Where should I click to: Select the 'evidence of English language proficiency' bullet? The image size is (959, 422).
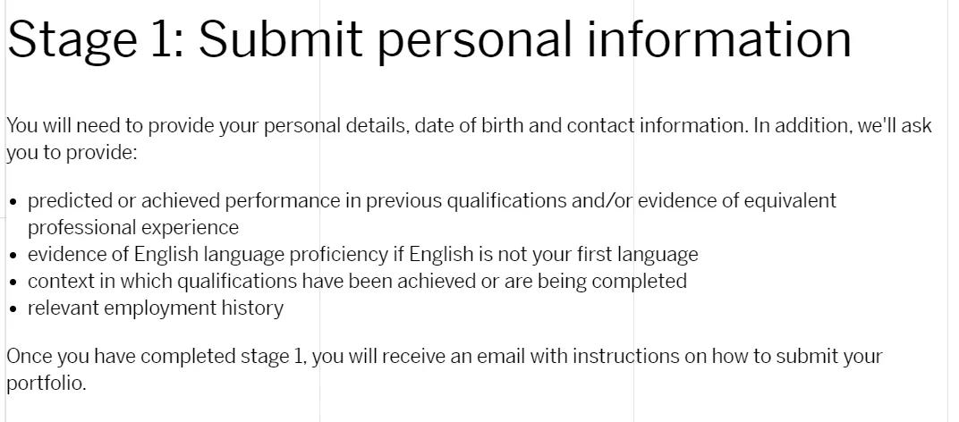point(362,254)
